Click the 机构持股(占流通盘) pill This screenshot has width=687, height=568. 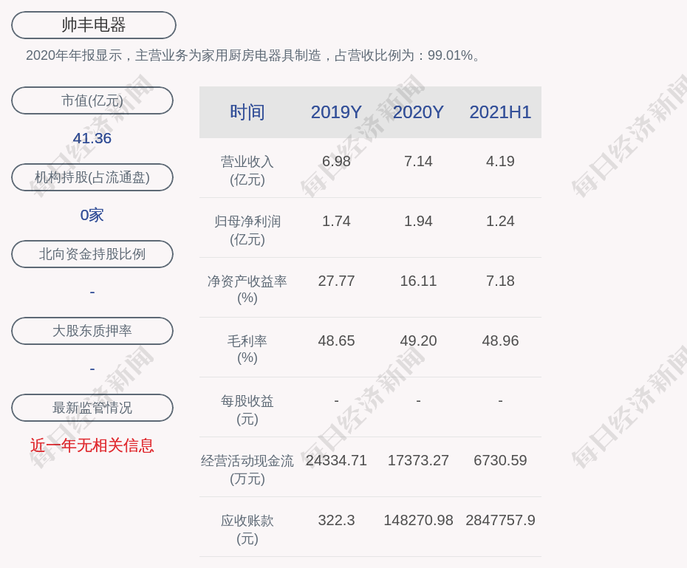92,177
